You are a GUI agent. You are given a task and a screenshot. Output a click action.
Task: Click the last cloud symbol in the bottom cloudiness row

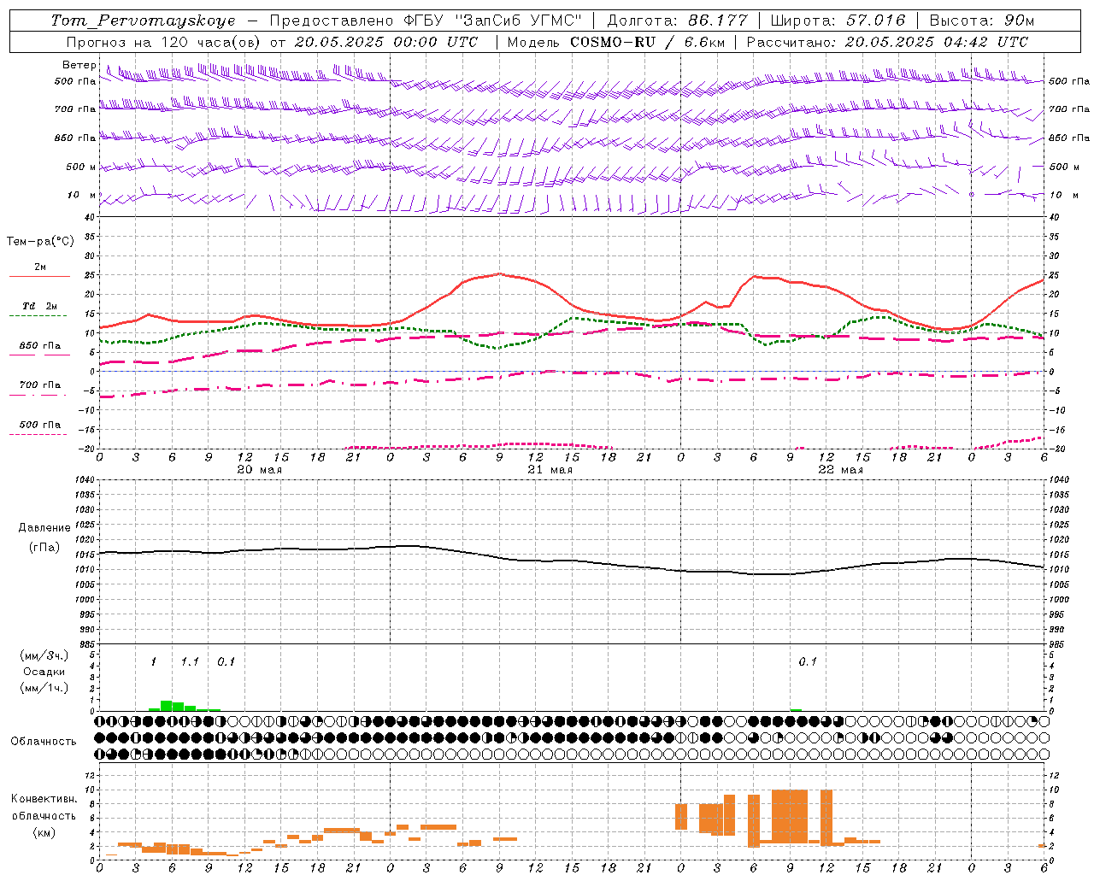(x=1044, y=754)
